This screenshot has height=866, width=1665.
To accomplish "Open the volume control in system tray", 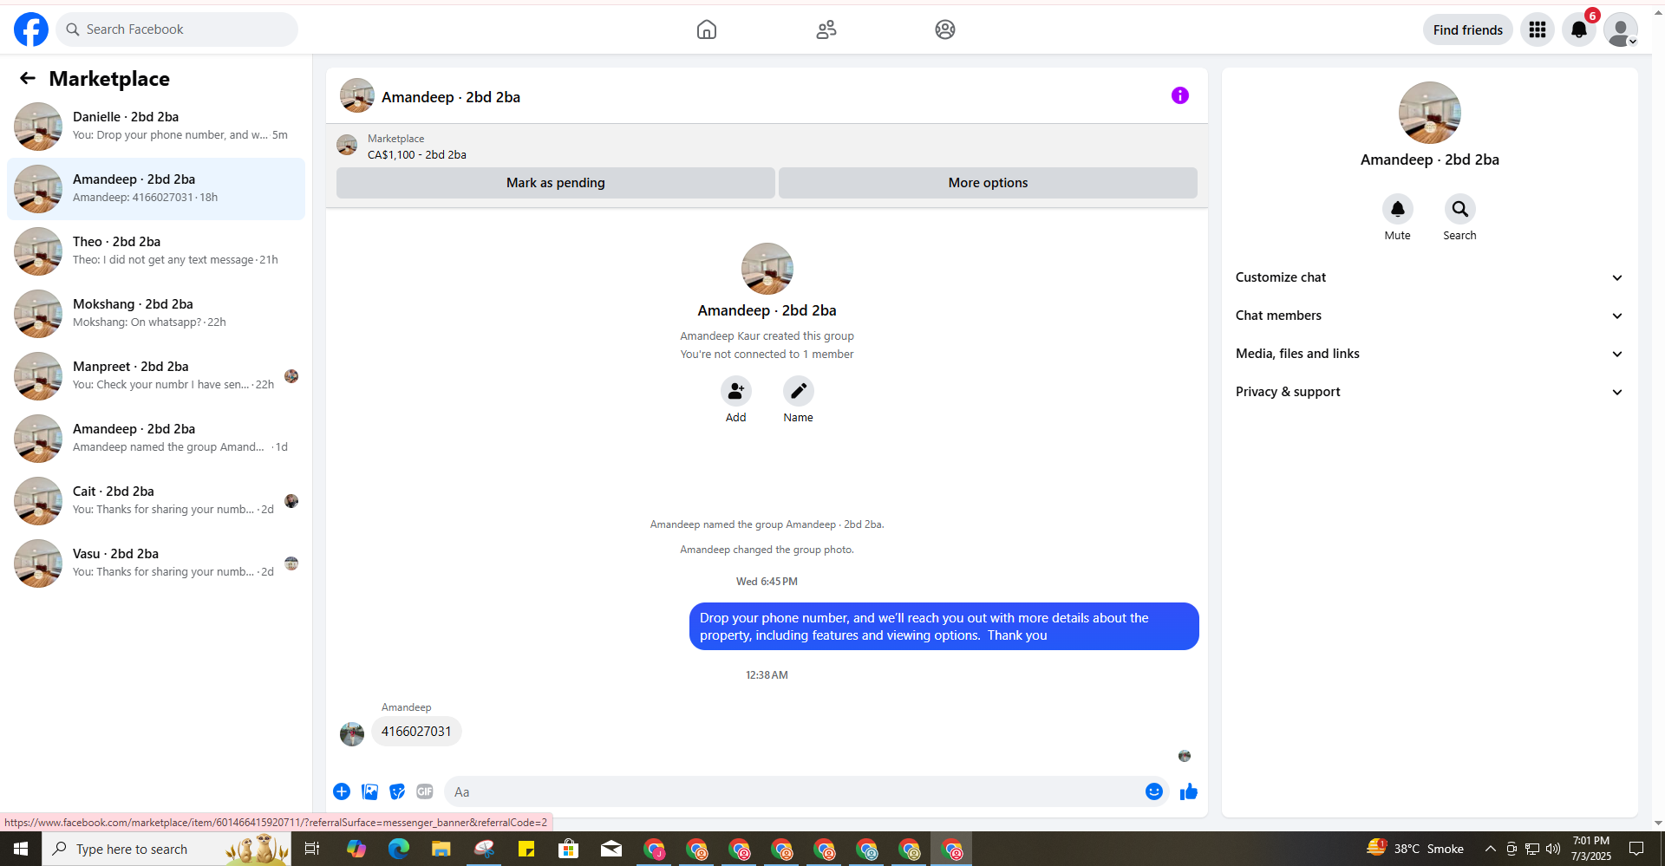I will click(x=1553, y=849).
